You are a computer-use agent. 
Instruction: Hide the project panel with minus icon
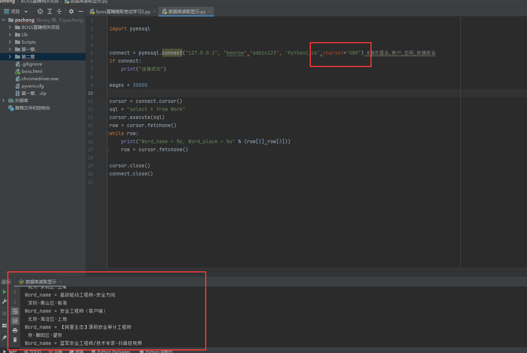(x=81, y=11)
